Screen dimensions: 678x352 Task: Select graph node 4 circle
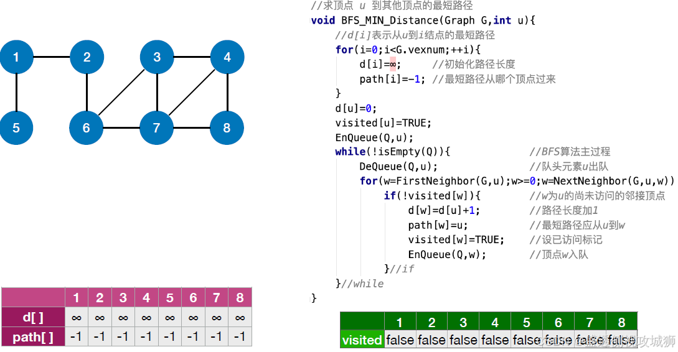tap(227, 57)
